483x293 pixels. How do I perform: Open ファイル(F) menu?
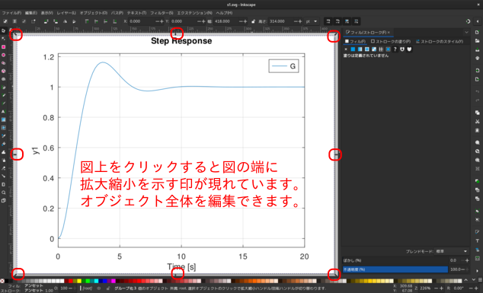(11, 13)
